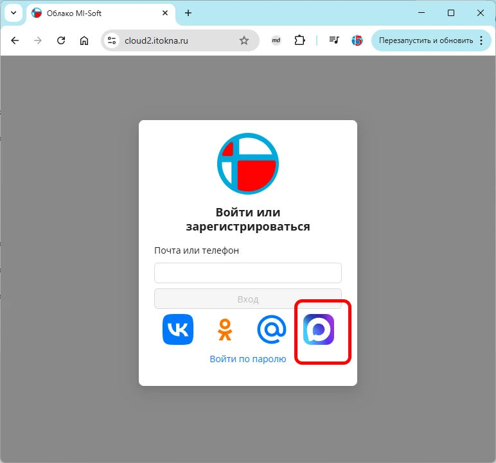Image resolution: width=496 pixels, height=463 pixels.
Task: Open the profile avatar in toolbar
Action: tap(357, 40)
